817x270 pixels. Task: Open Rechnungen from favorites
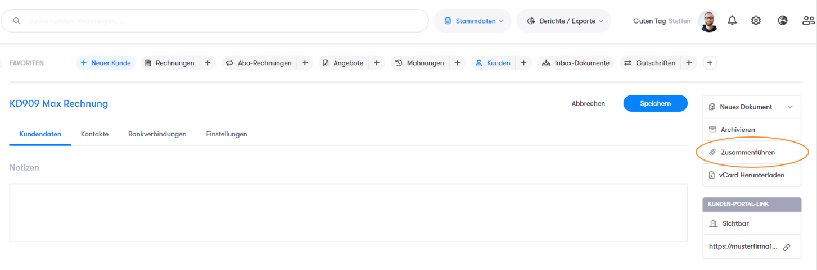tap(170, 63)
